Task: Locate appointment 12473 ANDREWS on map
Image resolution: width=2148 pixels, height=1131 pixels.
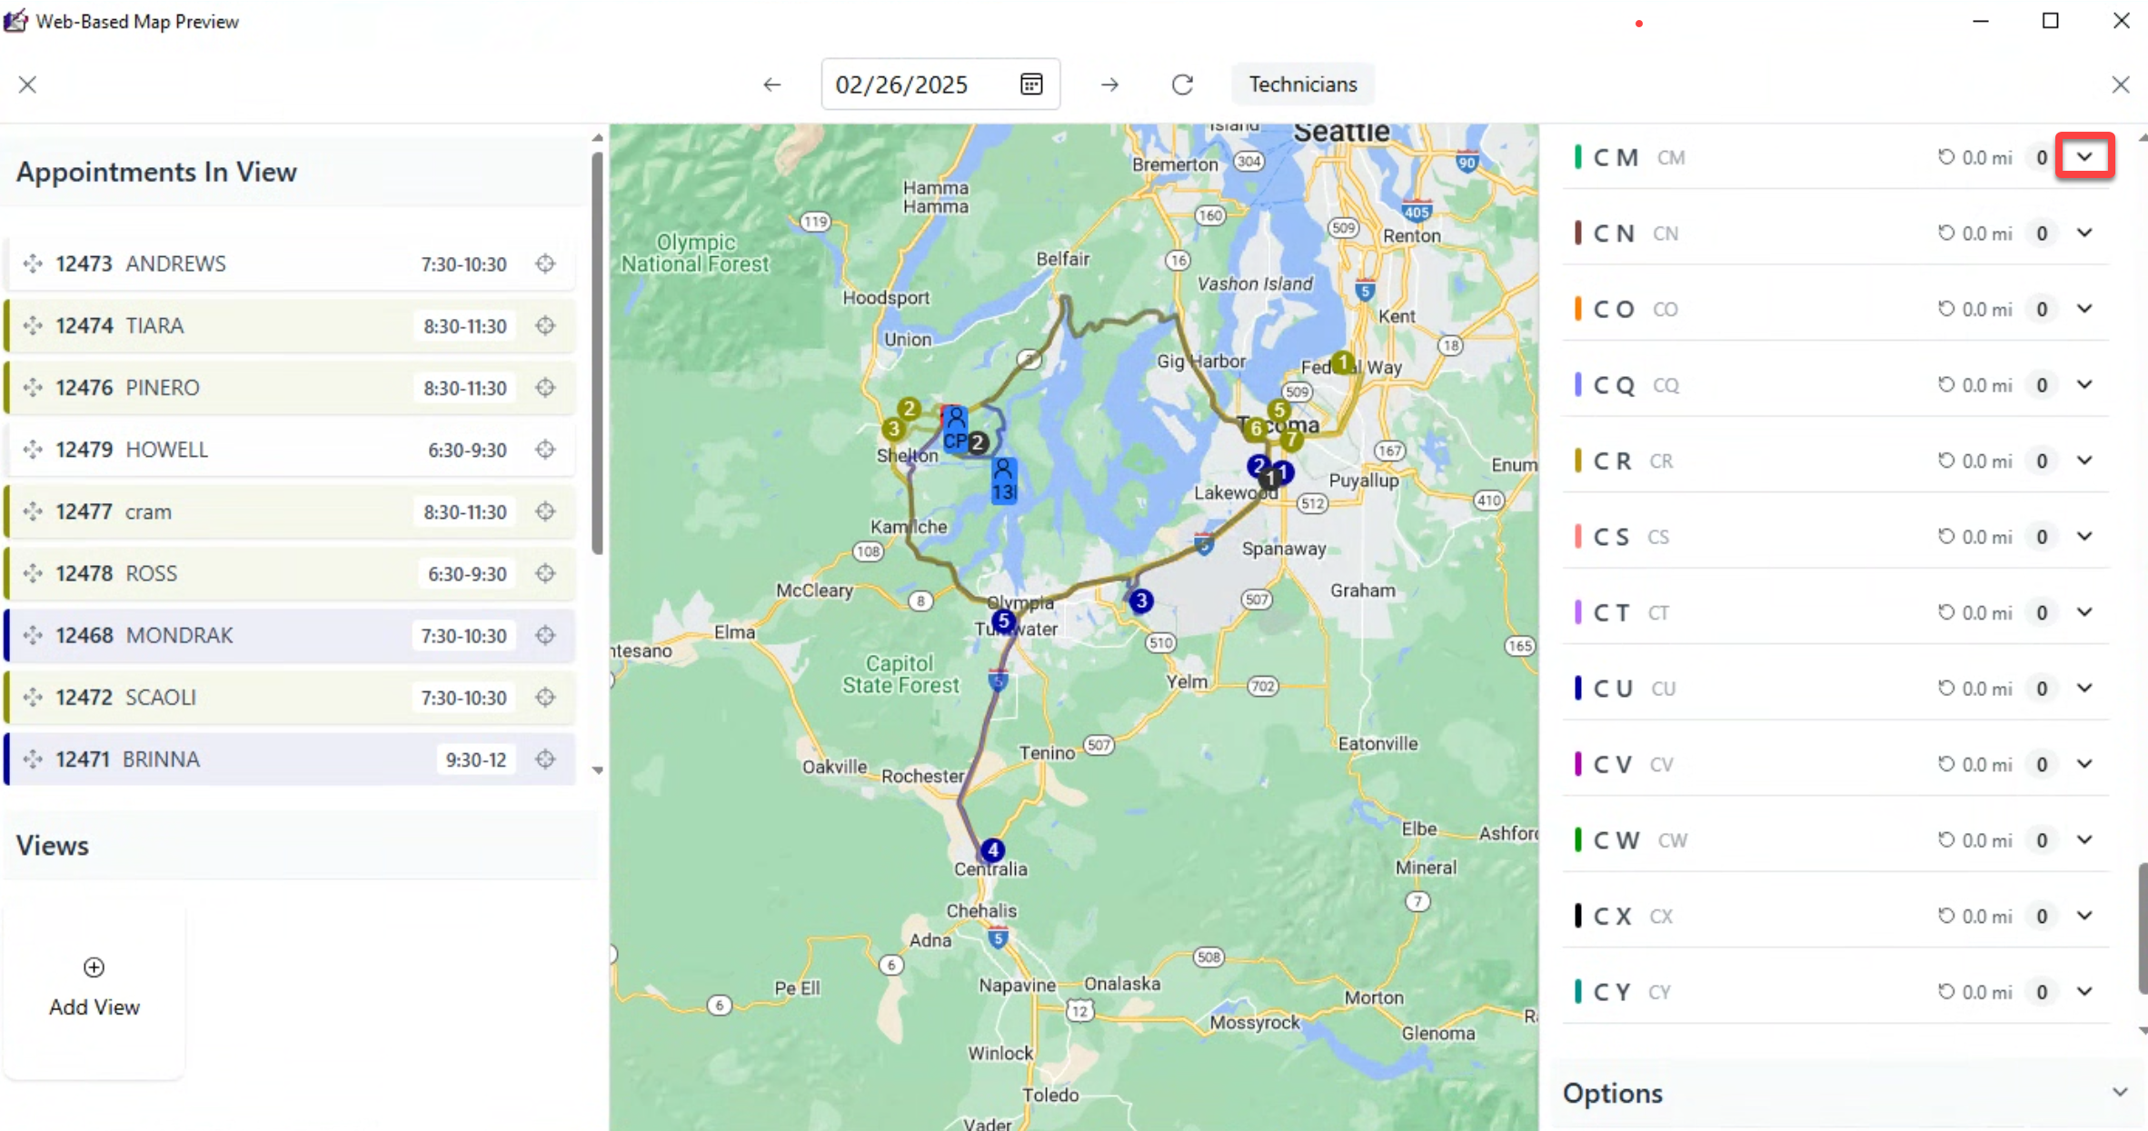Action: 545,263
